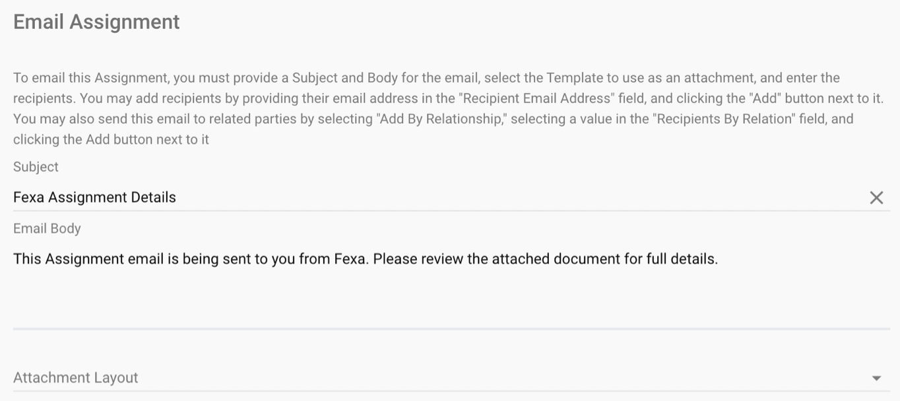Click the "Subject" field label
Image resolution: width=900 pixels, height=401 pixels.
(x=36, y=167)
